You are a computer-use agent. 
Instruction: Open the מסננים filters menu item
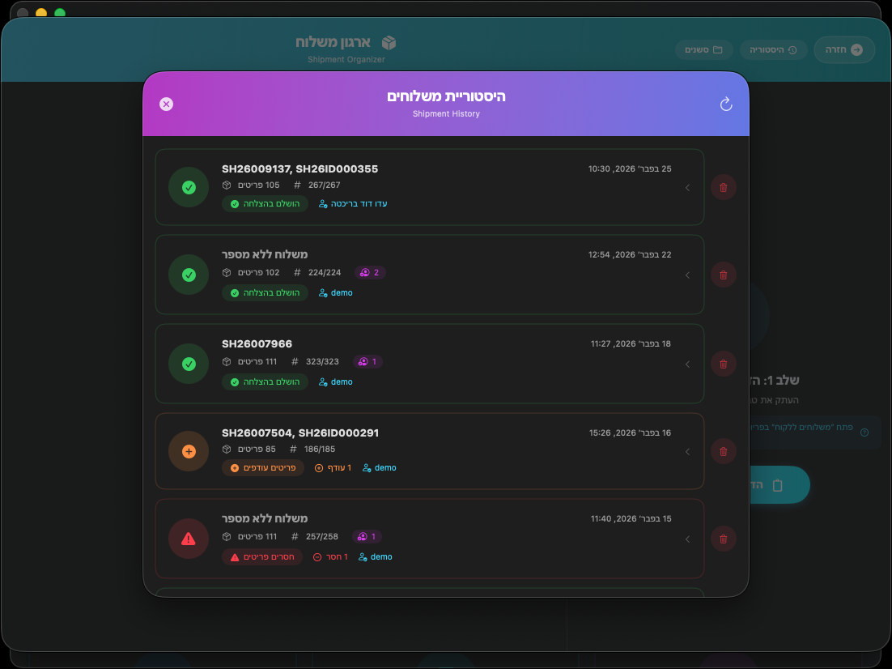click(703, 49)
